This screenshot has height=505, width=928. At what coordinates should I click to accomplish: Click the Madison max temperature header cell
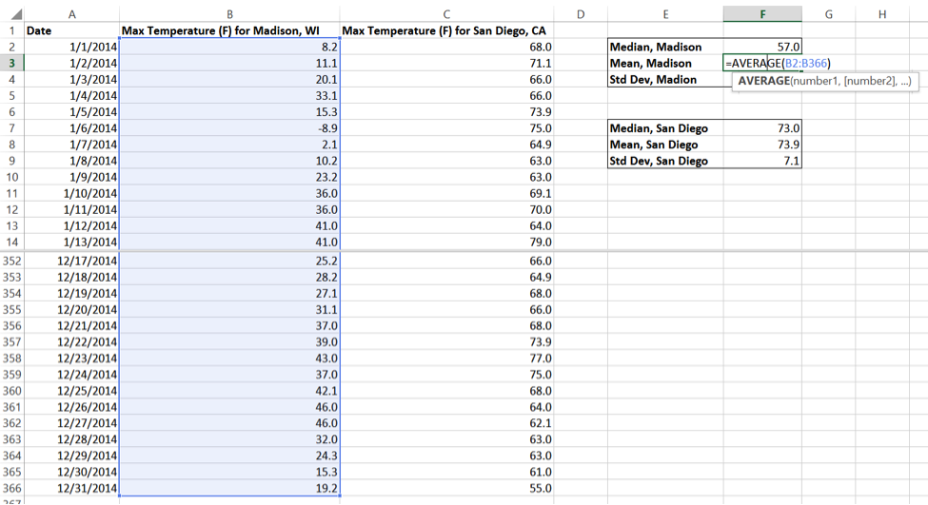229,30
